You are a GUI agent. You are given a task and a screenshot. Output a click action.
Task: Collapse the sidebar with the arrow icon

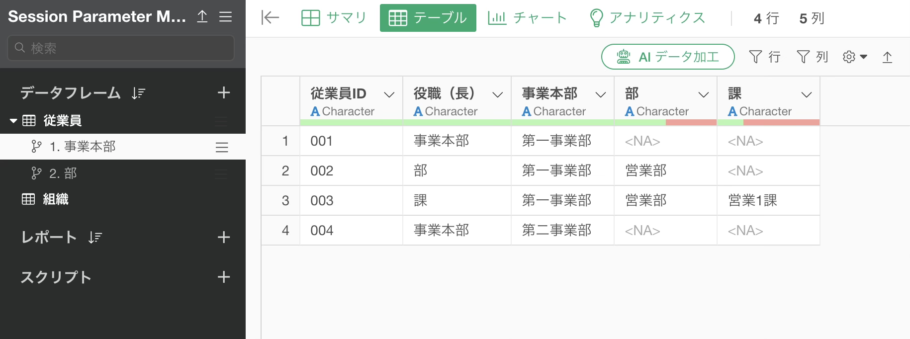(270, 18)
